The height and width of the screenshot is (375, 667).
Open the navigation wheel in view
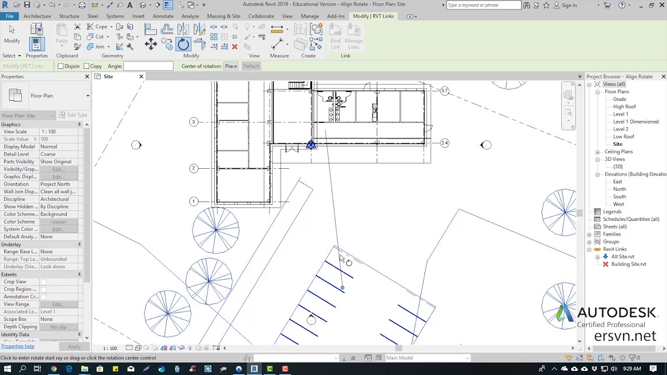click(567, 95)
